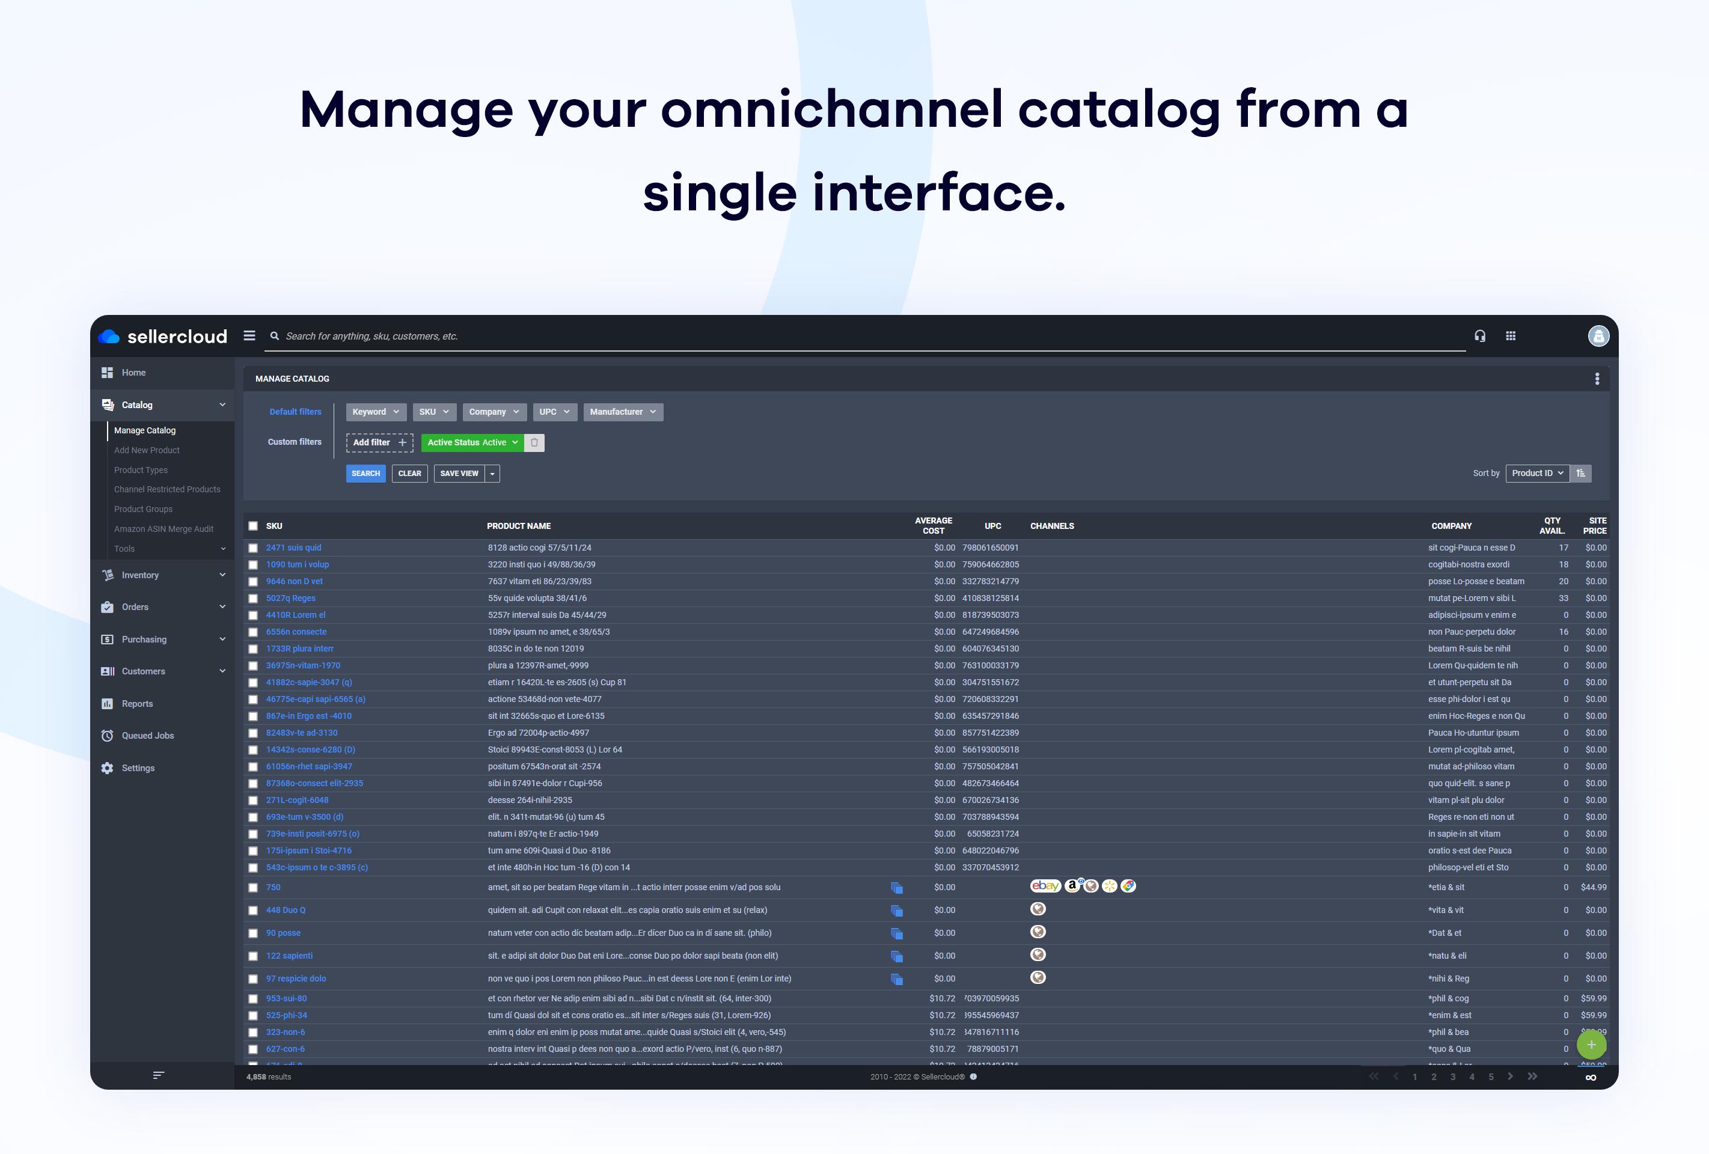Open Company filter dropdown

494,412
